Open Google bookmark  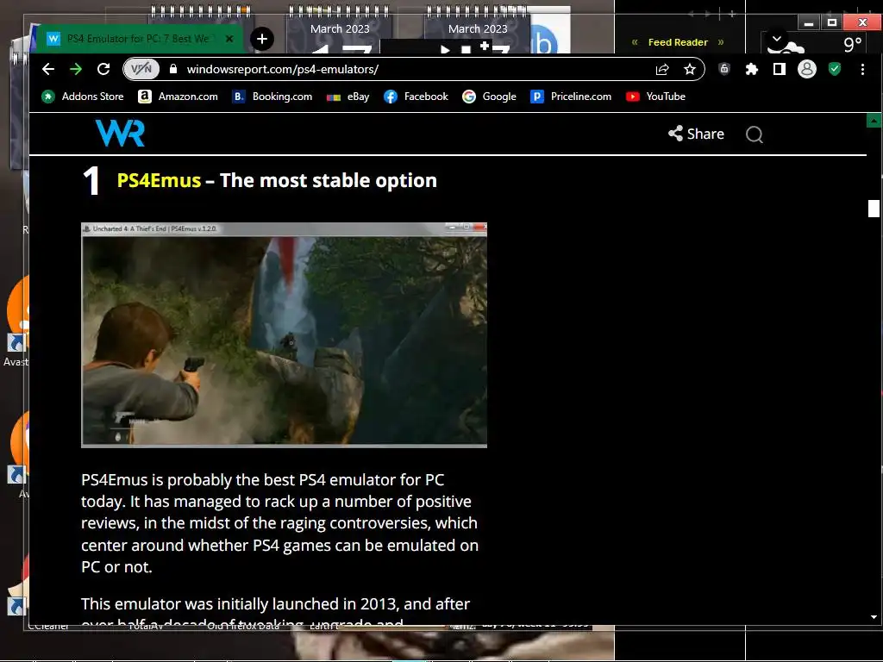(490, 97)
